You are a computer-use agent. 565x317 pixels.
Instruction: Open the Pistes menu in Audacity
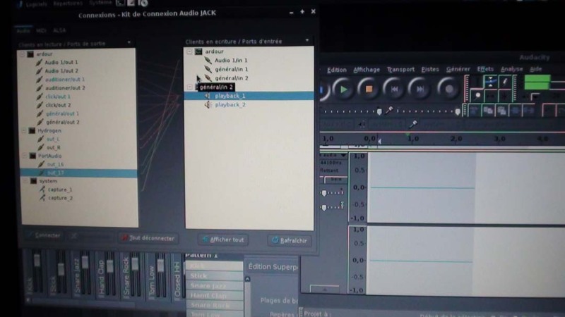tap(430, 69)
